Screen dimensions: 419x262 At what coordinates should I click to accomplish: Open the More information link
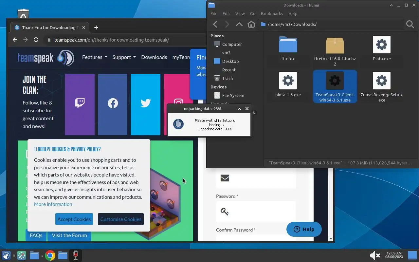tap(53, 204)
